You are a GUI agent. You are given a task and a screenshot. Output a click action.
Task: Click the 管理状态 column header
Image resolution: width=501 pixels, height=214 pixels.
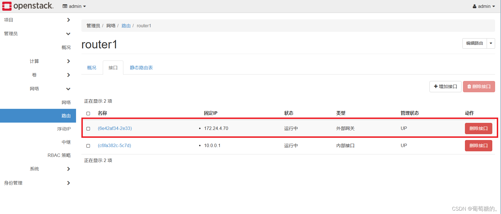410,113
